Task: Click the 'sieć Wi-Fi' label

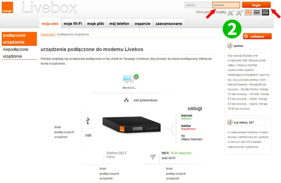Action: click(168, 158)
